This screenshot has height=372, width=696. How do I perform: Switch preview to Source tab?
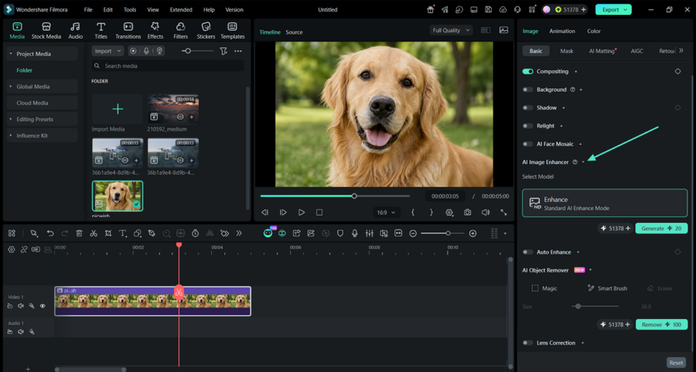pyautogui.click(x=294, y=33)
